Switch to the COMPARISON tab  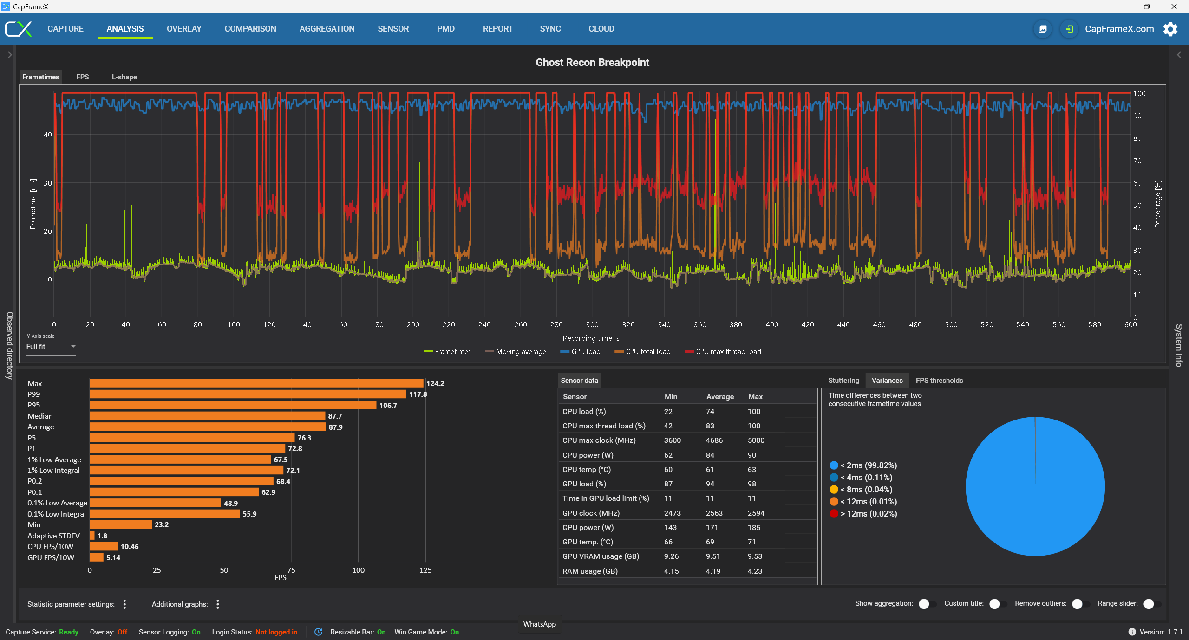pos(250,29)
